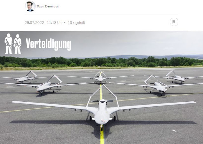Click the front drone's right wing tip
203x144 pixels.
pos(193,102)
